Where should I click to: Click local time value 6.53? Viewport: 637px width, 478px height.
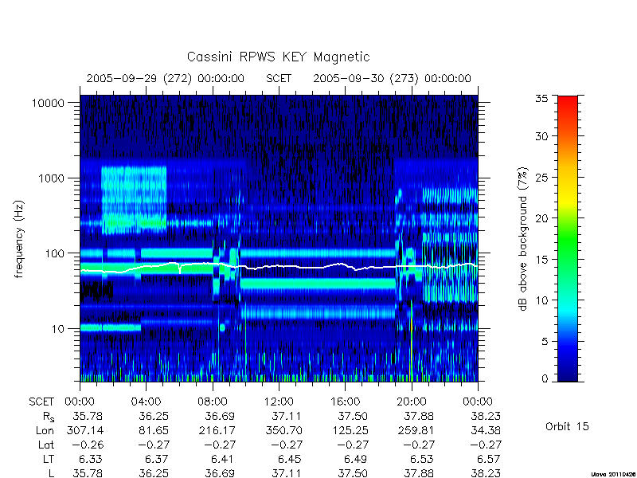(x=422, y=459)
